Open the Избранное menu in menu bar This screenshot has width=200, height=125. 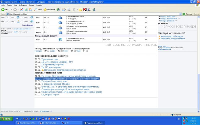click(x=23, y=5)
